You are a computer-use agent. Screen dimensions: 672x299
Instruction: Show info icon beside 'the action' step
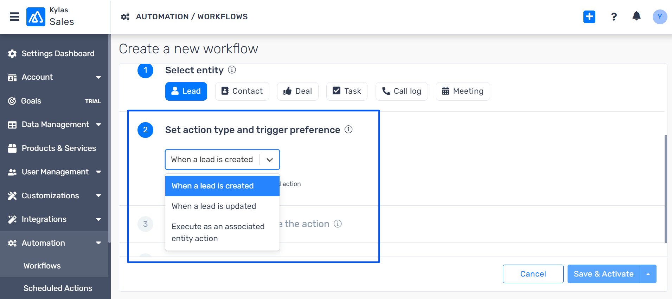[338, 224]
